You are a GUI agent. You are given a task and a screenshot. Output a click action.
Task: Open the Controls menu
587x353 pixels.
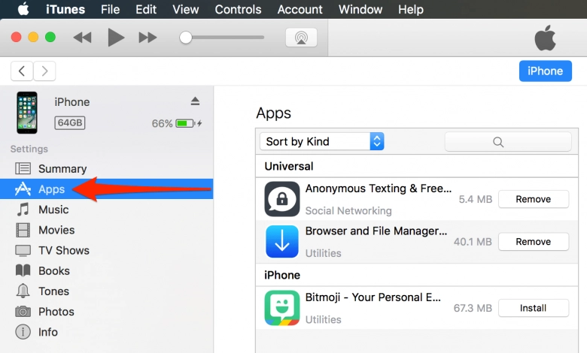tap(238, 9)
